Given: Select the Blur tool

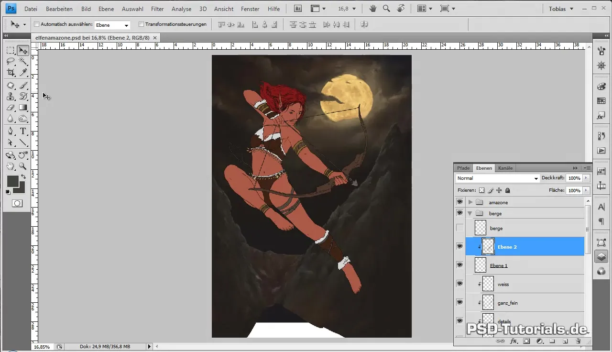Looking at the screenshot, I should 10,119.
